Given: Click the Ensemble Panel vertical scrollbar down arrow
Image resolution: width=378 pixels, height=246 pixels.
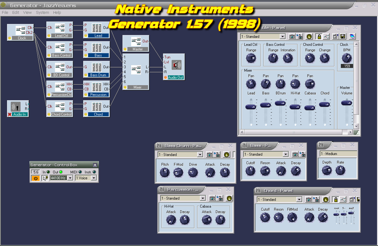Looking at the screenshot, I should click(x=356, y=126).
